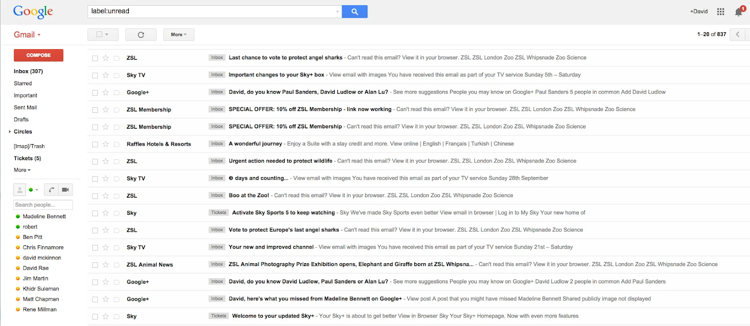Open the select-all dropdown arrow
750x326 pixels.
point(107,34)
